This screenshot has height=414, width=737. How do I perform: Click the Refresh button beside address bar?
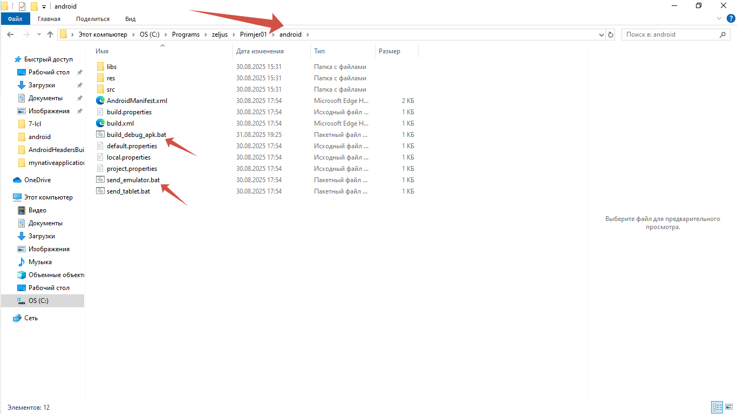(611, 34)
